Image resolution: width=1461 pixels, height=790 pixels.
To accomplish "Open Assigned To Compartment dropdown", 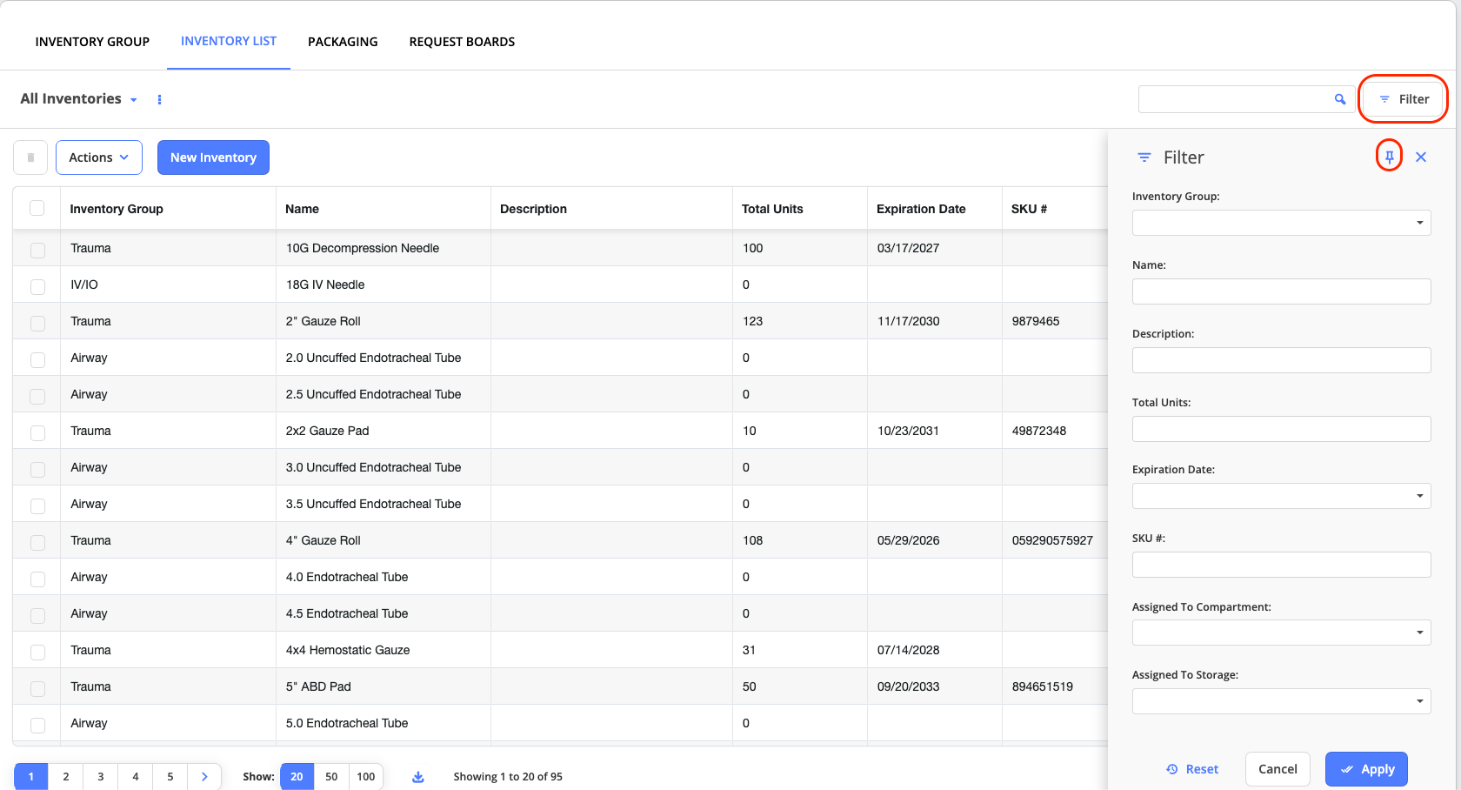I will point(1281,633).
